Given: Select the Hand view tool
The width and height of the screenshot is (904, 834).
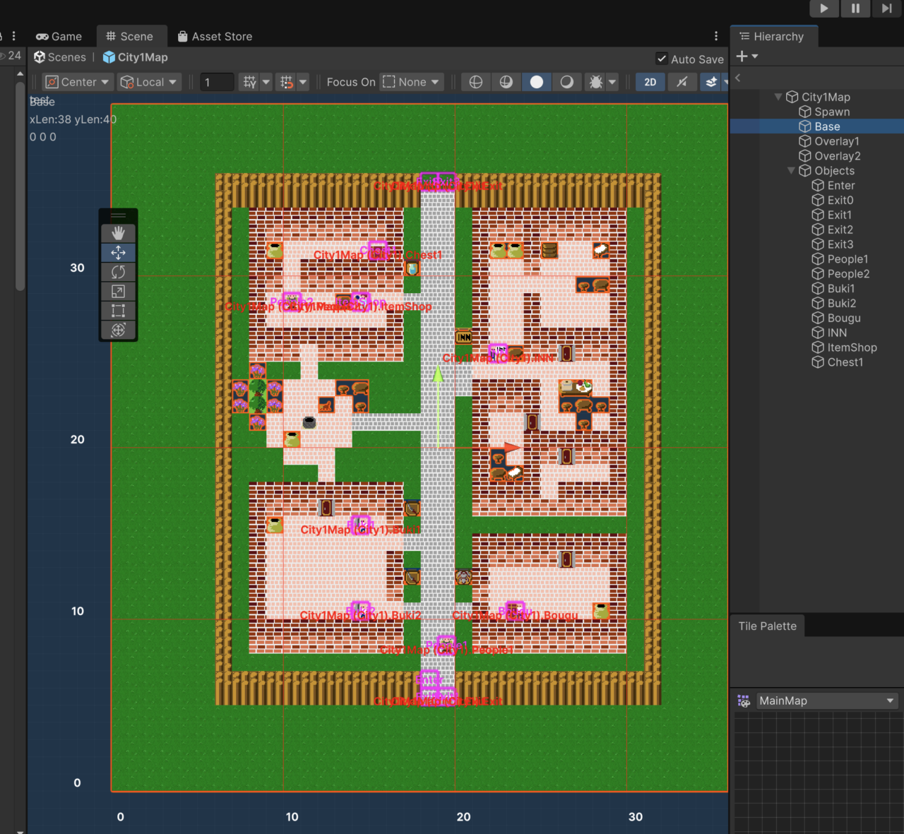Looking at the screenshot, I should click(118, 233).
